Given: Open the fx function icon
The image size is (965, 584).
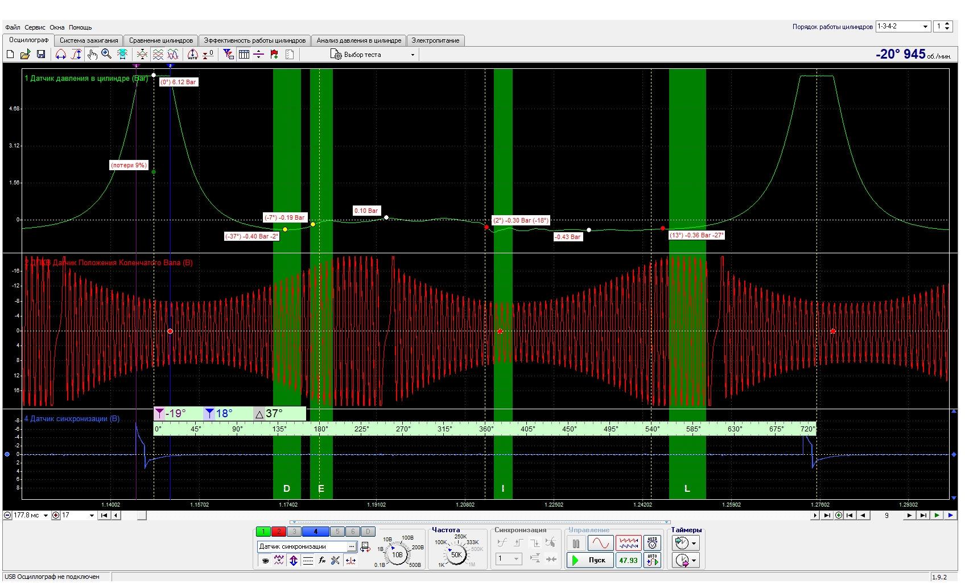Looking at the screenshot, I should [x=322, y=560].
